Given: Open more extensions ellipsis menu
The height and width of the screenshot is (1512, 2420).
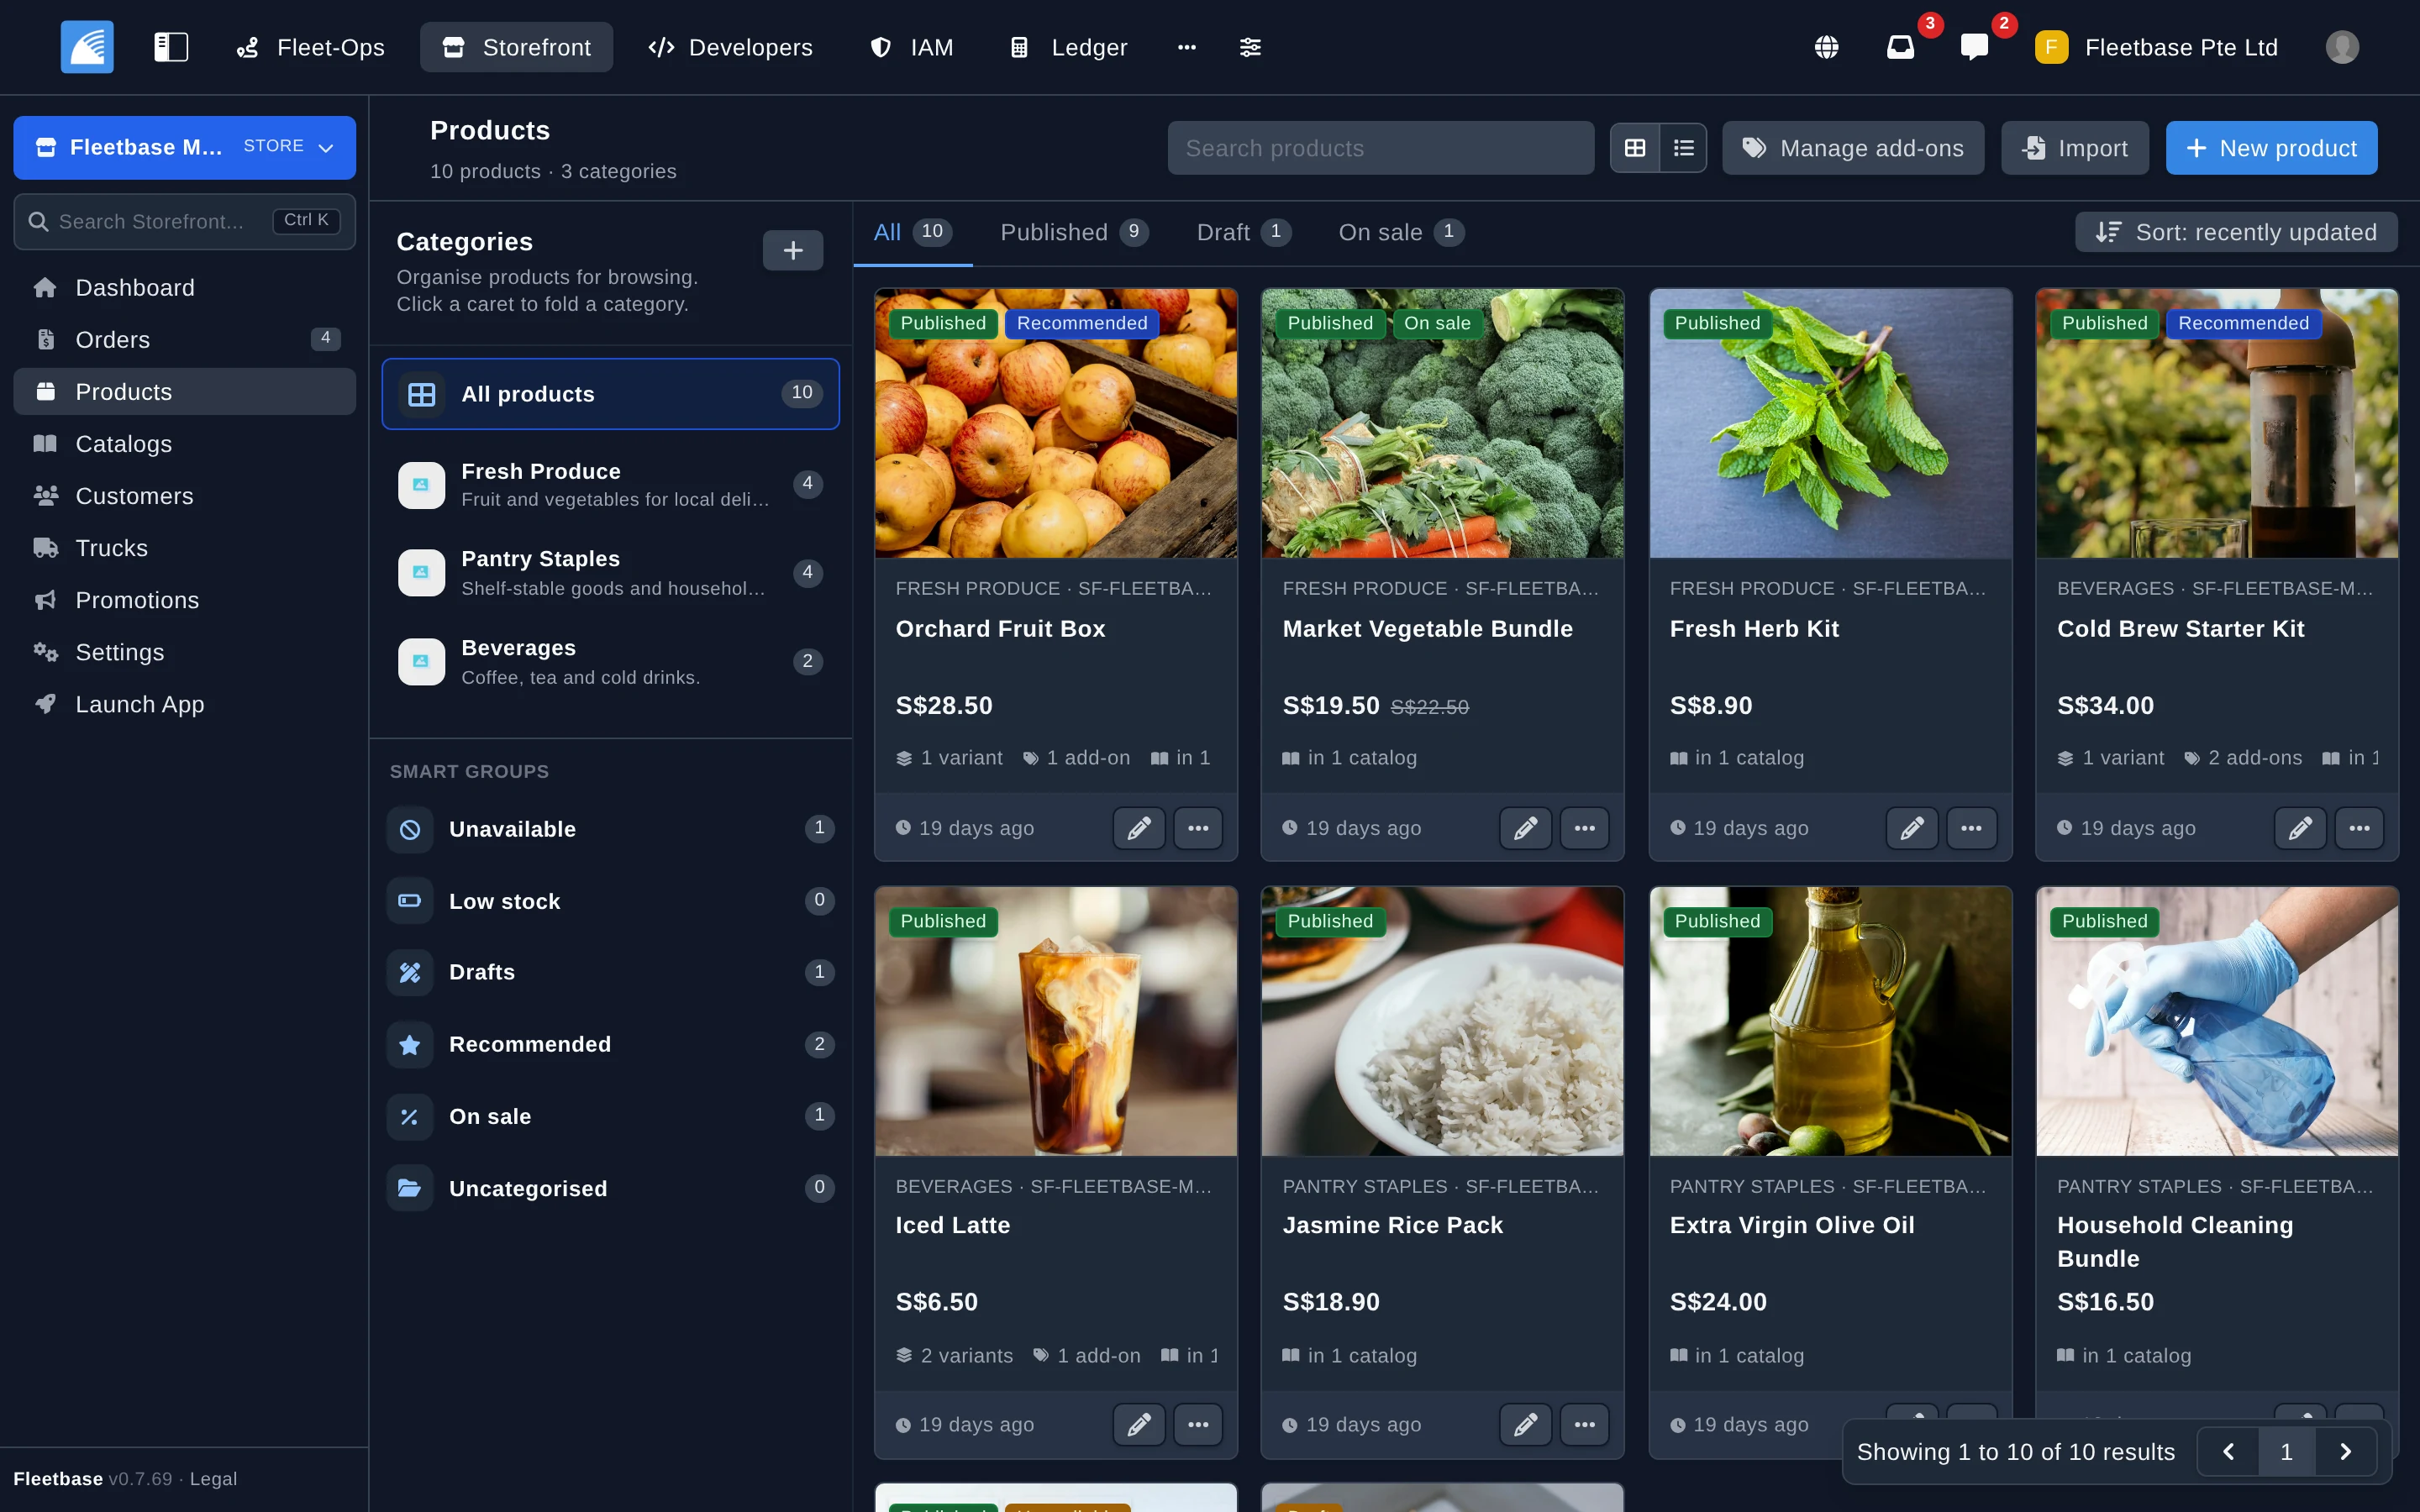Looking at the screenshot, I should point(1187,47).
